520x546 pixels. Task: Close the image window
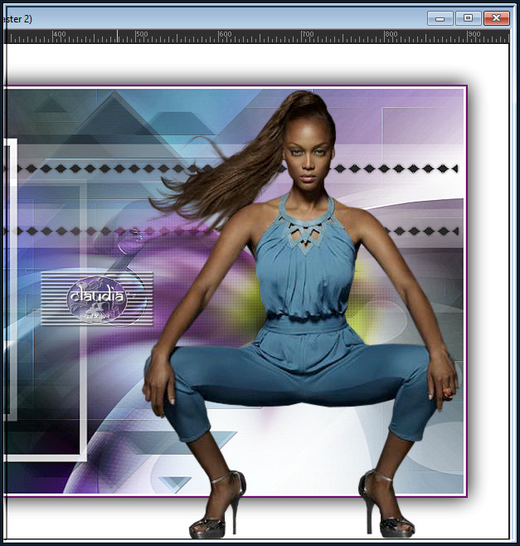coord(497,18)
